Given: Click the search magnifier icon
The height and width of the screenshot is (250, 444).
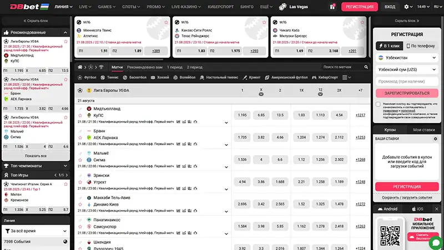Looking at the screenshot, I should [366, 67].
